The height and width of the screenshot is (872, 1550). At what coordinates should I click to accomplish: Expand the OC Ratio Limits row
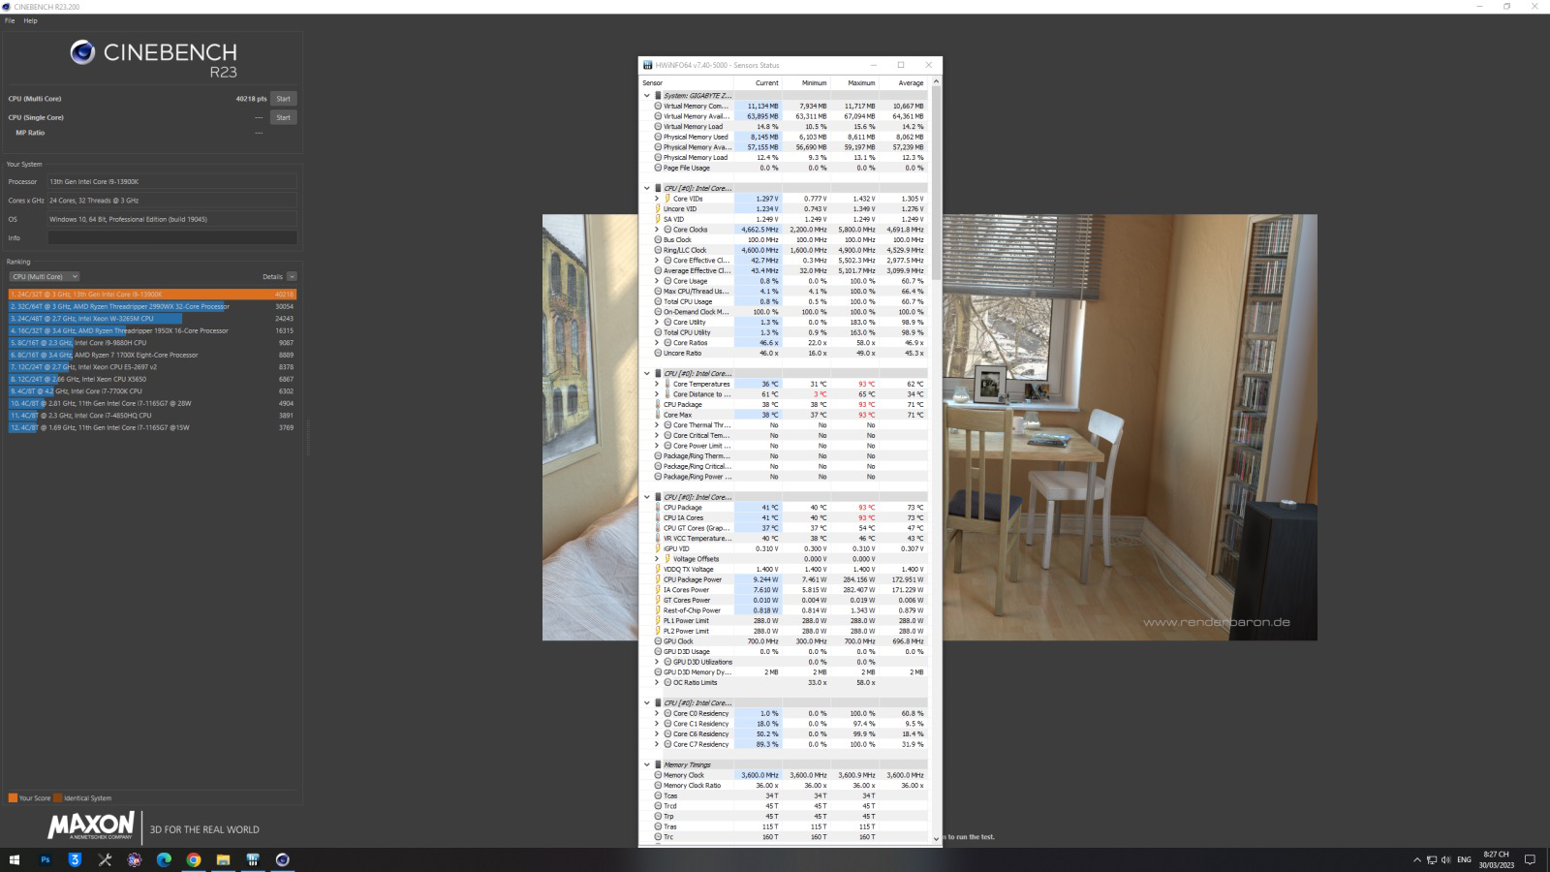click(x=657, y=683)
